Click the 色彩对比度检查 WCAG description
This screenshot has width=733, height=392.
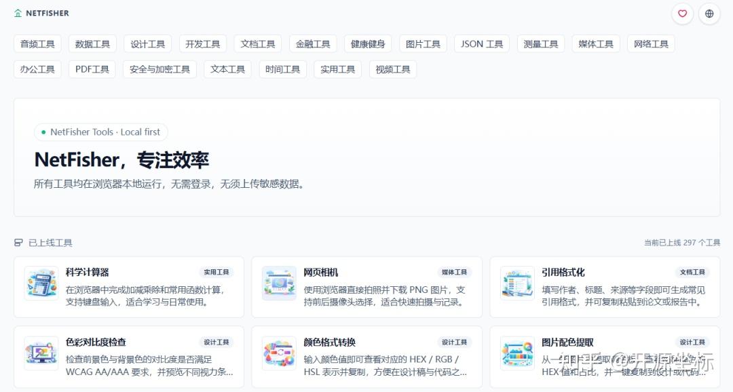[149, 366]
